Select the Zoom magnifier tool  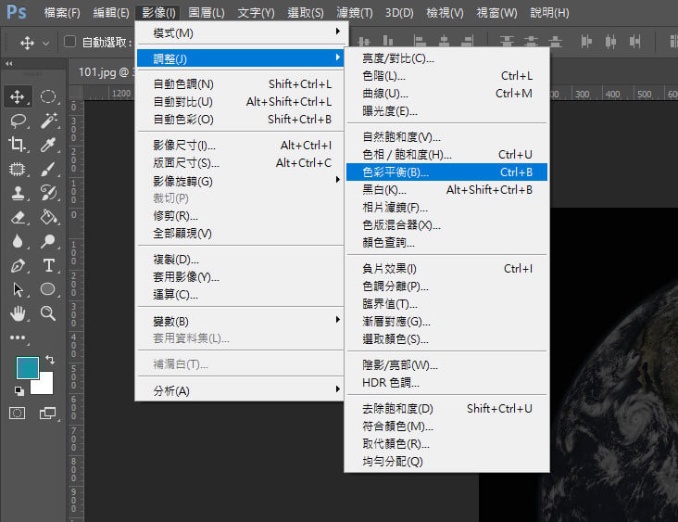pos(49,313)
